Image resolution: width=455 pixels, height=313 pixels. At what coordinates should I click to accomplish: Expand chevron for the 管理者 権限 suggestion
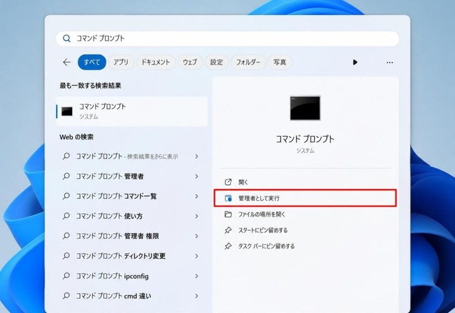pyautogui.click(x=196, y=236)
